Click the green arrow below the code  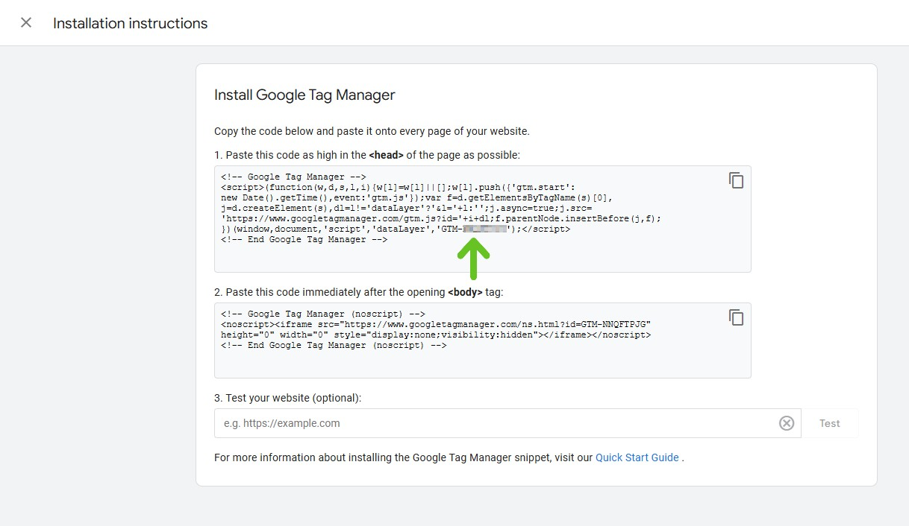tap(473, 257)
